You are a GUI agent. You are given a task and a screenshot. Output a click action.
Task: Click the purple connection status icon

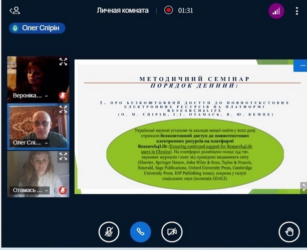[x=276, y=10]
